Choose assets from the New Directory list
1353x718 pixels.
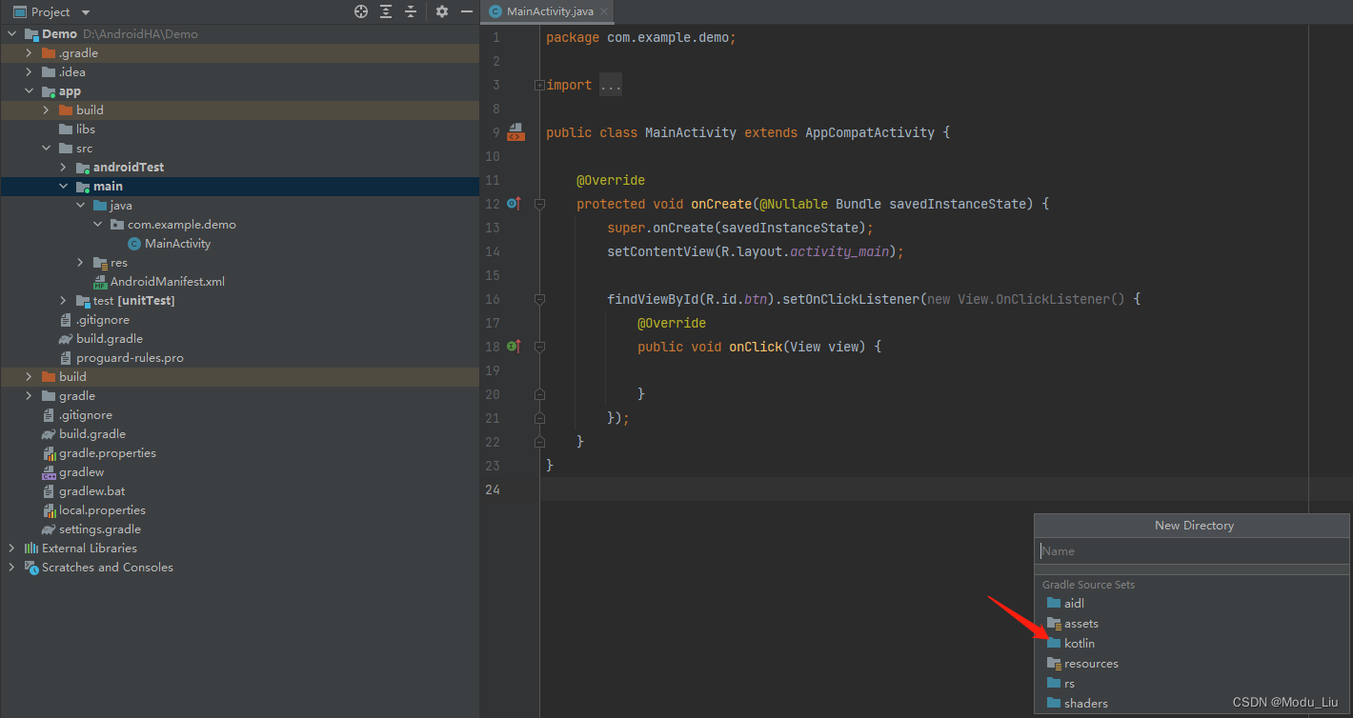click(1080, 623)
